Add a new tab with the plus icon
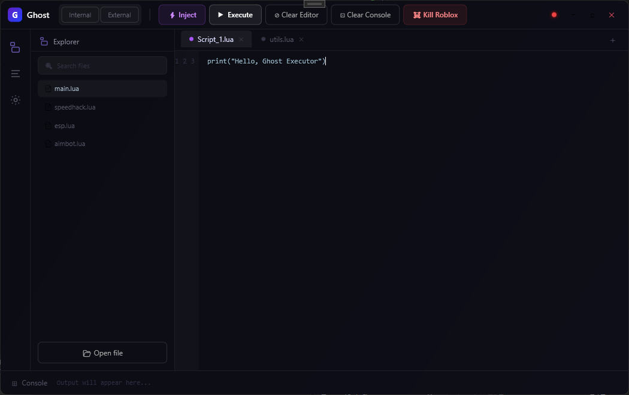This screenshot has width=629, height=395. click(613, 40)
